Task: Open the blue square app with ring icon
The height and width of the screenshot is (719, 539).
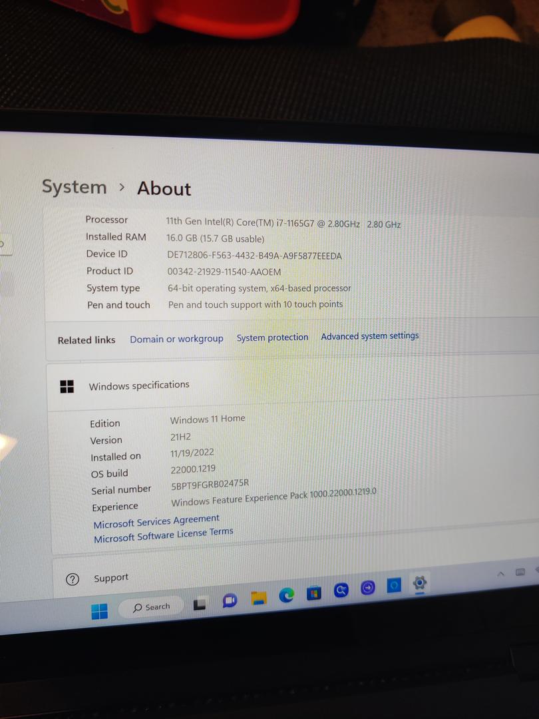Action: coord(394,585)
